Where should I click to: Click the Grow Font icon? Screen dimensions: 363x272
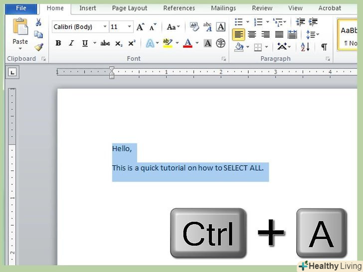pyautogui.click(x=140, y=27)
